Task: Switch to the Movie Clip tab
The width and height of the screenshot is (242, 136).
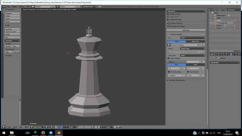Action: tap(195, 41)
